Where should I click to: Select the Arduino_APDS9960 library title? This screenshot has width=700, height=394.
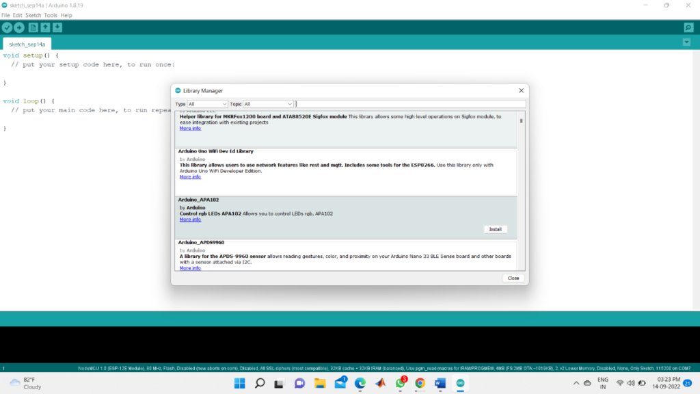click(x=202, y=243)
